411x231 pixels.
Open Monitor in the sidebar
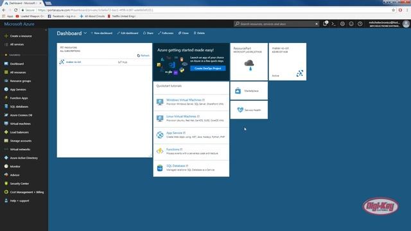[x=15, y=167]
